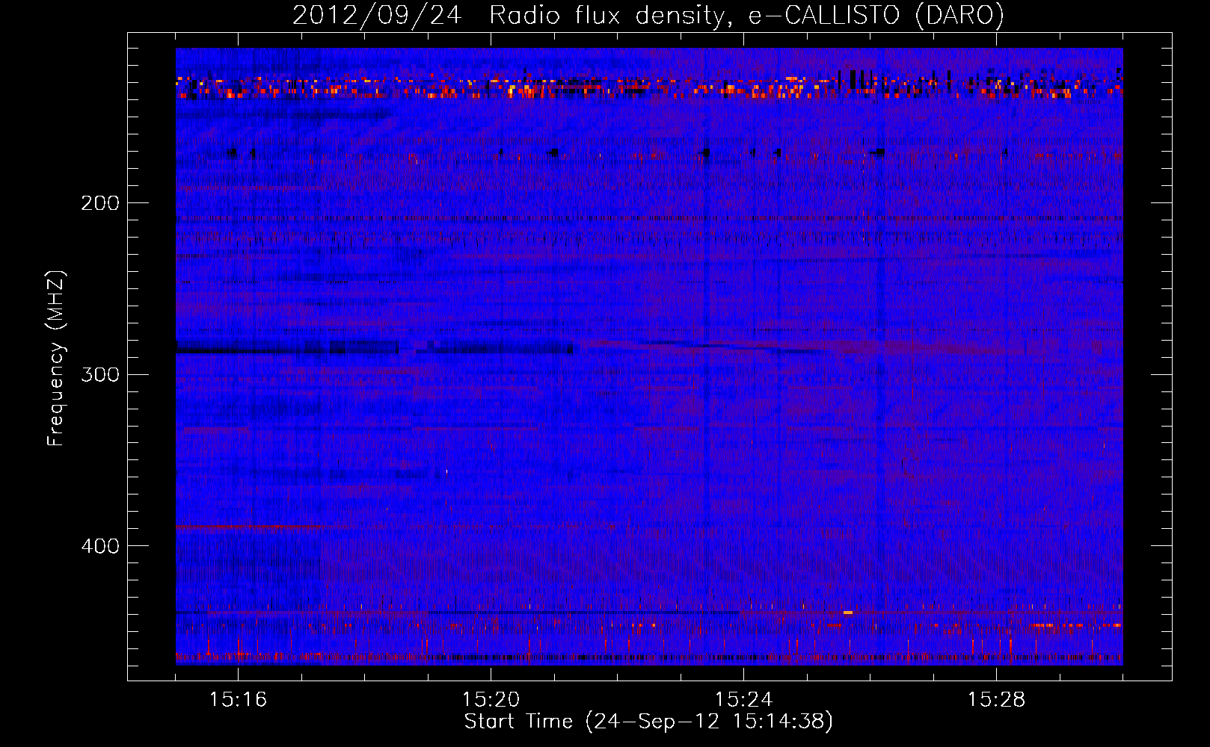Click the 400 frequency tick label

(x=100, y=546)
